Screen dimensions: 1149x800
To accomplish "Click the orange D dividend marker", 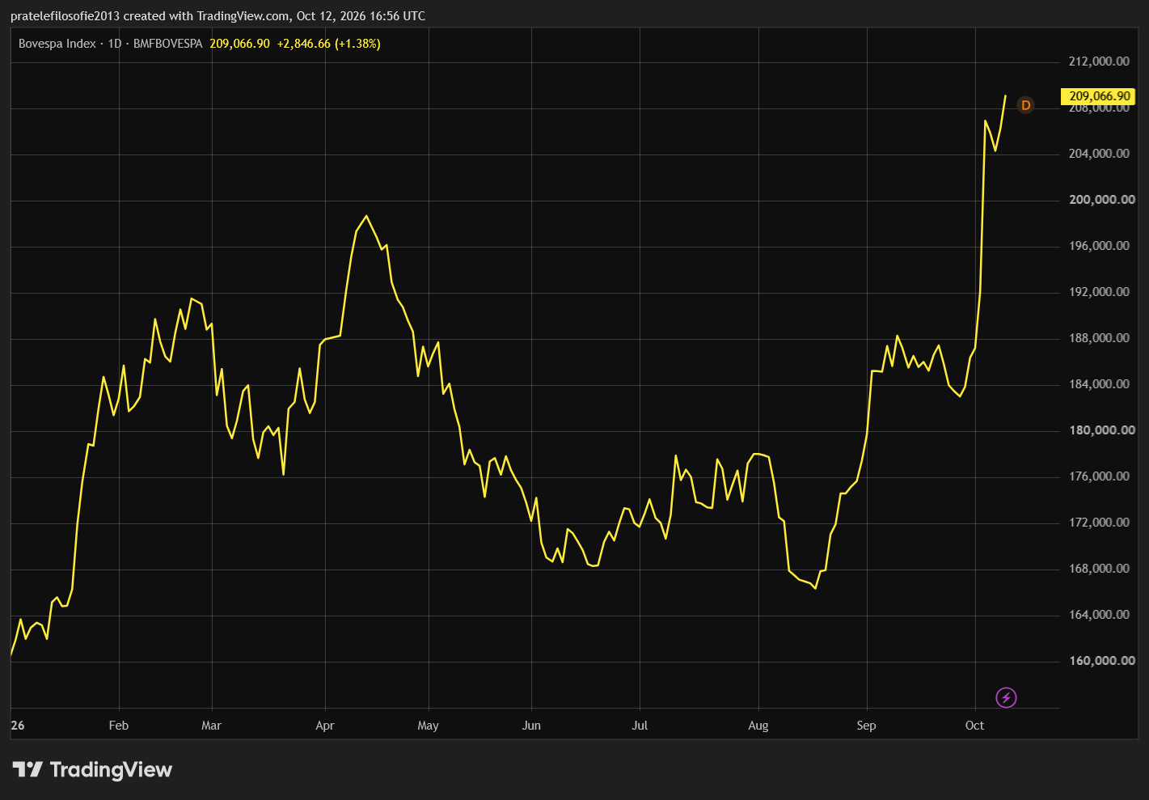I will 1025,105.
